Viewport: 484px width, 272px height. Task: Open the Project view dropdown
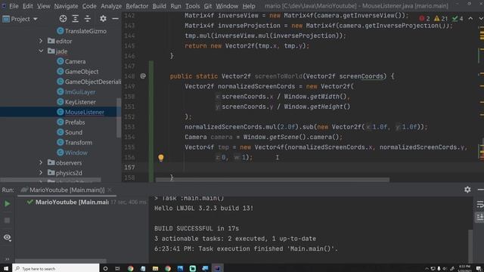20,19
